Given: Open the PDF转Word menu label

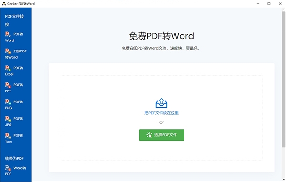Looking at the screenshot, I should point(14,37).
